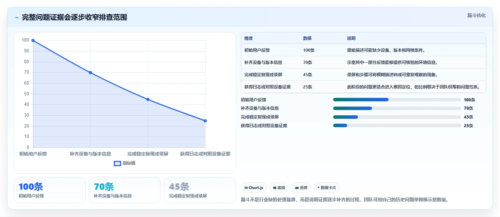Click the 补齐设备与版本信息 progress bar
This screenshot has height=217, width=500.
point(397,108)
